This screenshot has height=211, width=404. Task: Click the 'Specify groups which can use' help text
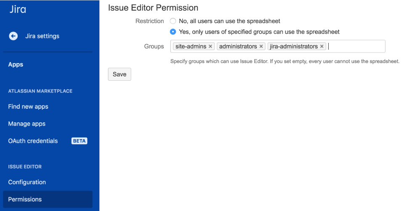point(285,61)
